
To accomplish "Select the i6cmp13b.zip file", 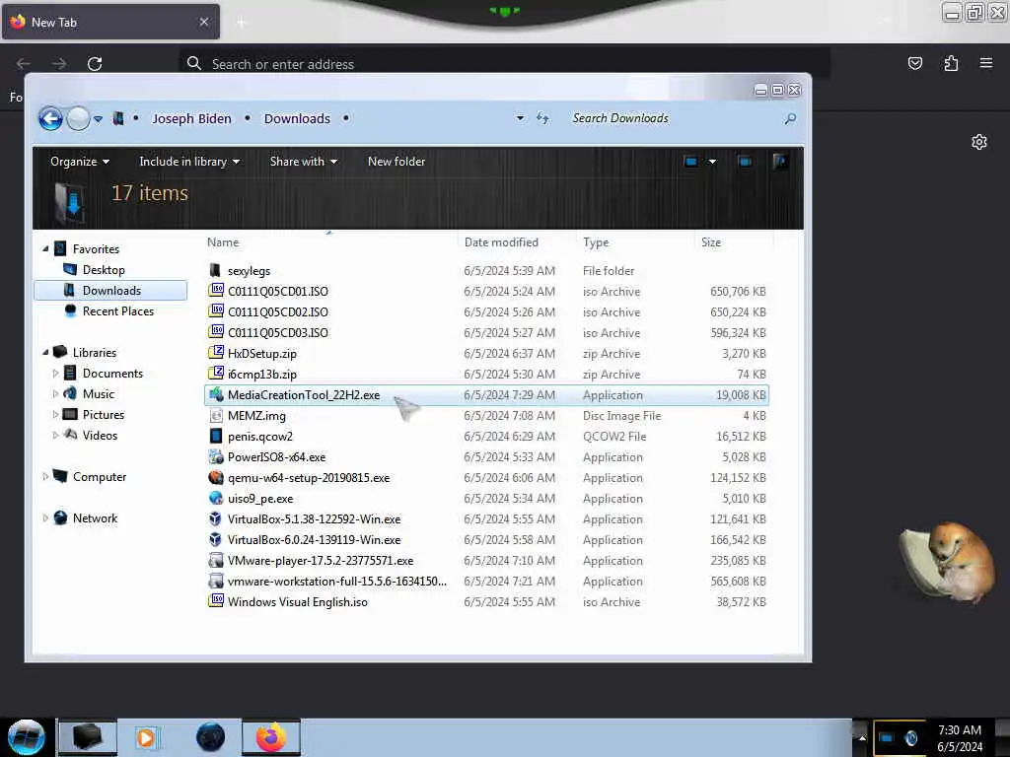I will pyautogui.click(x=262, y=374).
